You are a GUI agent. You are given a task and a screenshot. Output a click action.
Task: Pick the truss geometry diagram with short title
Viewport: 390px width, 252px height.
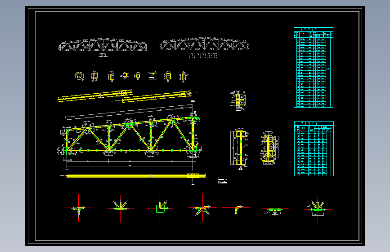[x=103, y=45]
